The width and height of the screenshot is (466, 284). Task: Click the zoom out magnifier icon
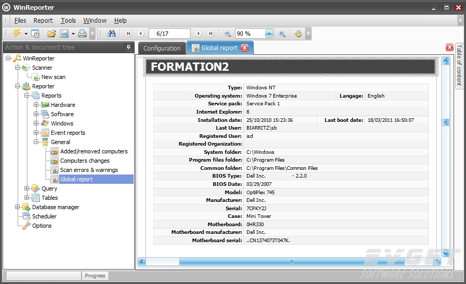click(x=227, y=34)
